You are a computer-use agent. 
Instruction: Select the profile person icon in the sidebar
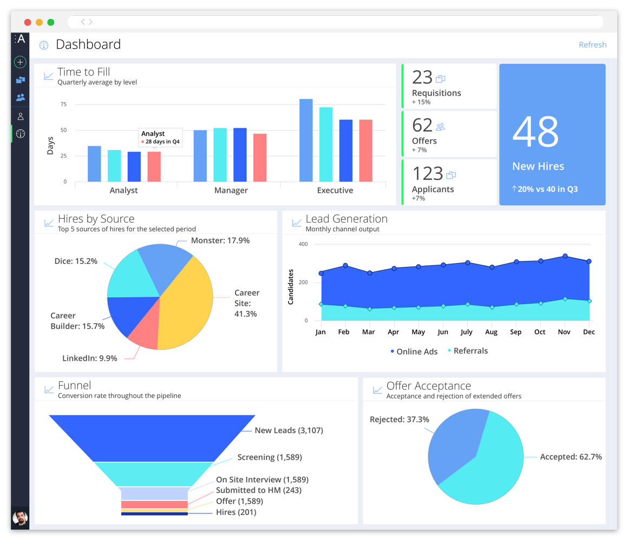pos(20,116)
